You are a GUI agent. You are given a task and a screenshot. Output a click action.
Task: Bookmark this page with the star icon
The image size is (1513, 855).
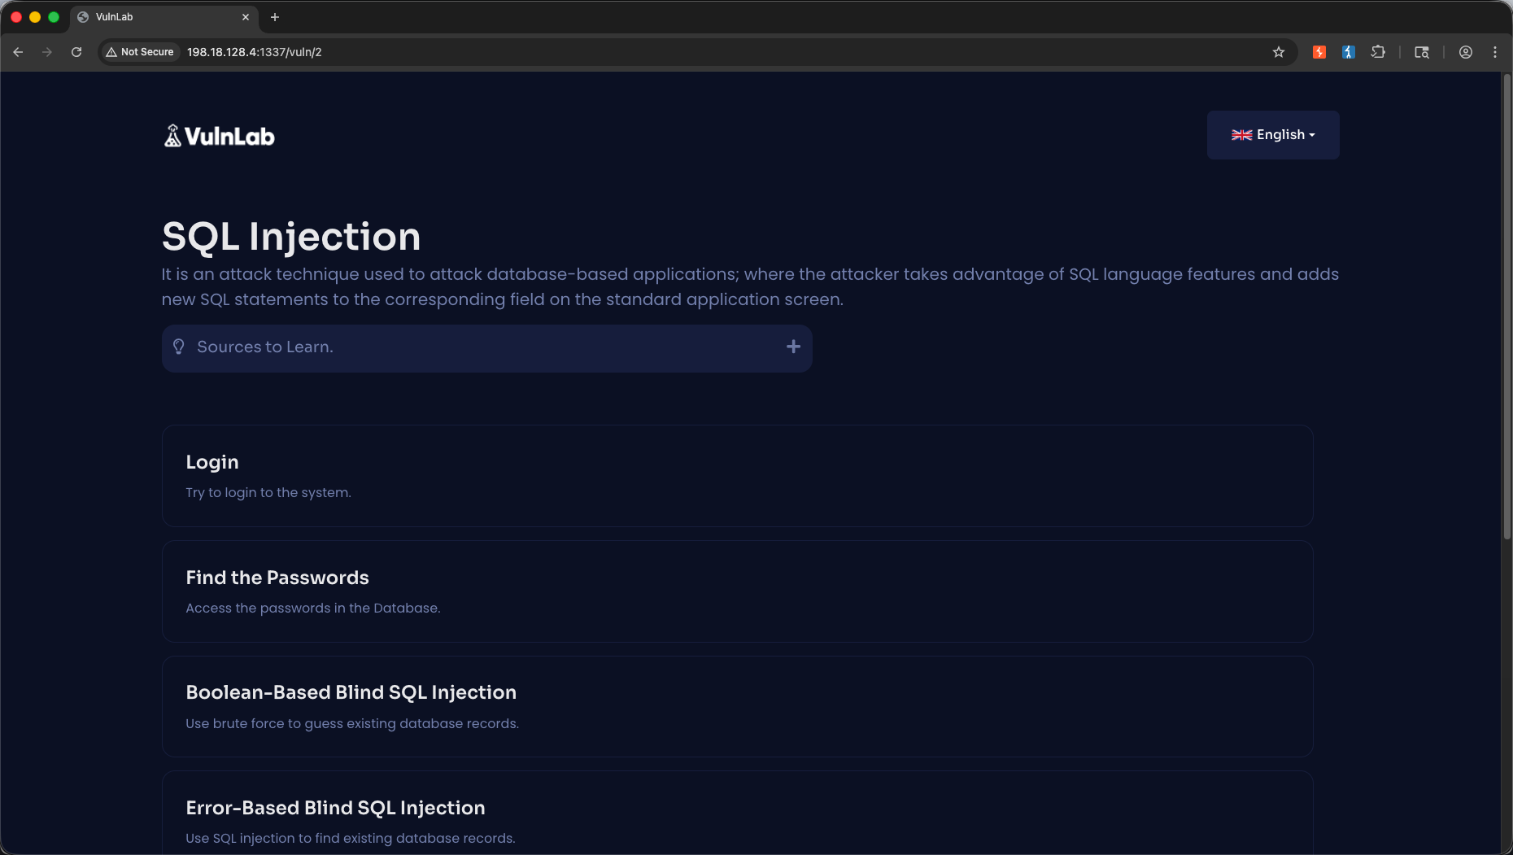[x=1279, y=52]
